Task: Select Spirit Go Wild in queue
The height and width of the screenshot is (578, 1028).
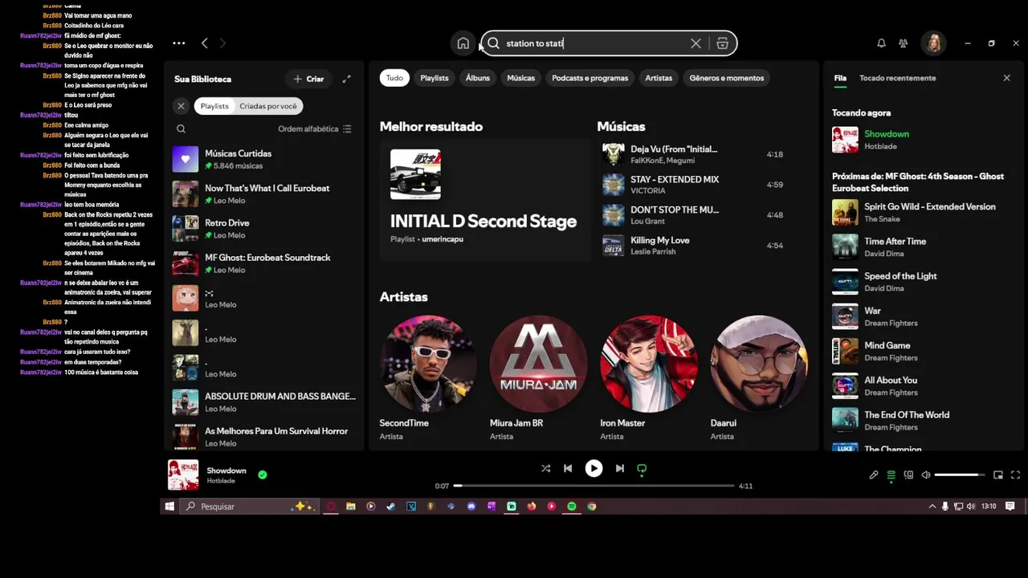Action: pyautogui.click(x=923, y=212)
